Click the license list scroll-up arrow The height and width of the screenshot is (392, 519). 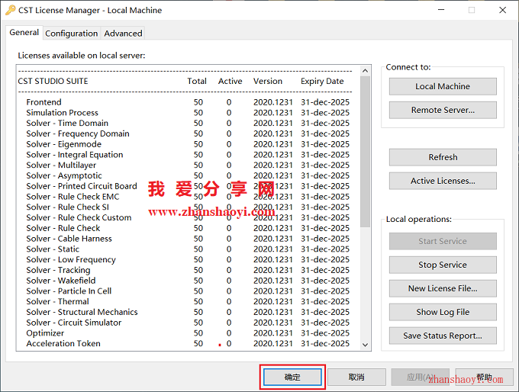pyautogui.click(x=365, y=70)
